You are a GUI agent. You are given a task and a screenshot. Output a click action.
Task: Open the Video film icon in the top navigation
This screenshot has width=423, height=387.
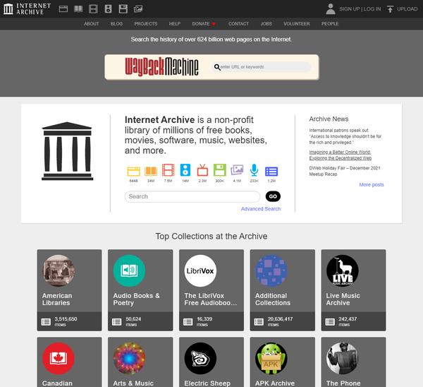(93, 9)
